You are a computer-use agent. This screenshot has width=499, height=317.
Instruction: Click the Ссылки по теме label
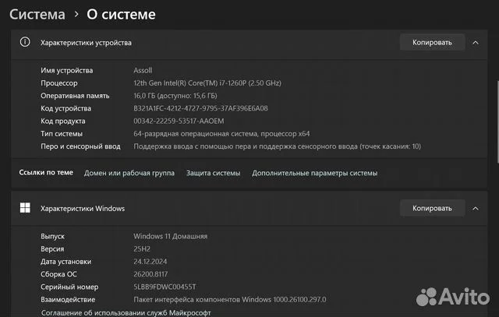(x=46, y=172)
